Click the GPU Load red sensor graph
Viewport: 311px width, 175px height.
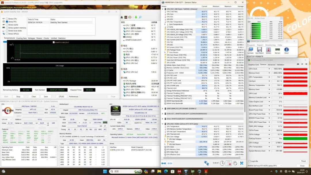coord(295,94)
